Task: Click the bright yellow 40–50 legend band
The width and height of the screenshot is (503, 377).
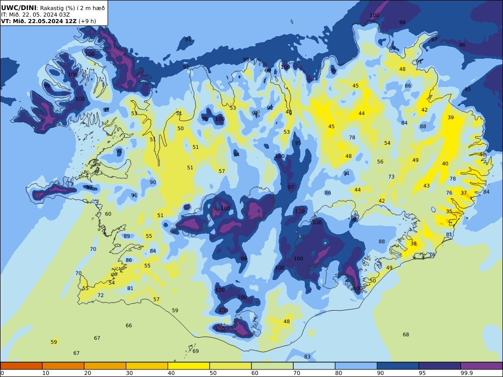Action: tap(189, 366)
